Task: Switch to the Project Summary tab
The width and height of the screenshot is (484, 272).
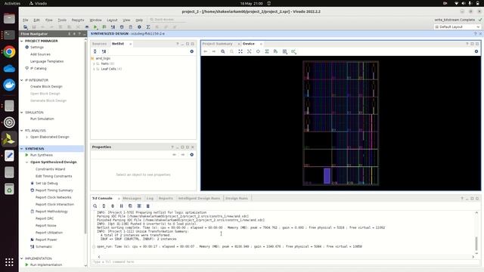Action: point(217,44)
